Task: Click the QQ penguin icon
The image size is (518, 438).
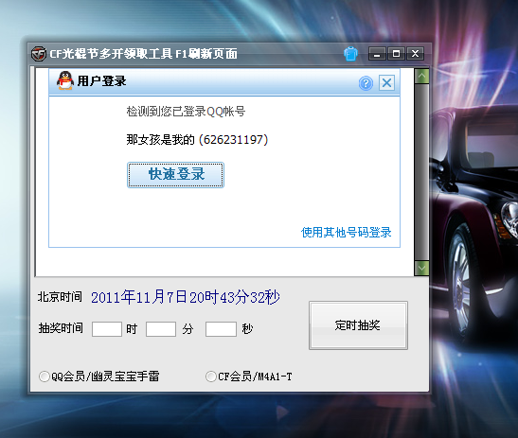Action: pyautogui.click(x=65, y=80)
